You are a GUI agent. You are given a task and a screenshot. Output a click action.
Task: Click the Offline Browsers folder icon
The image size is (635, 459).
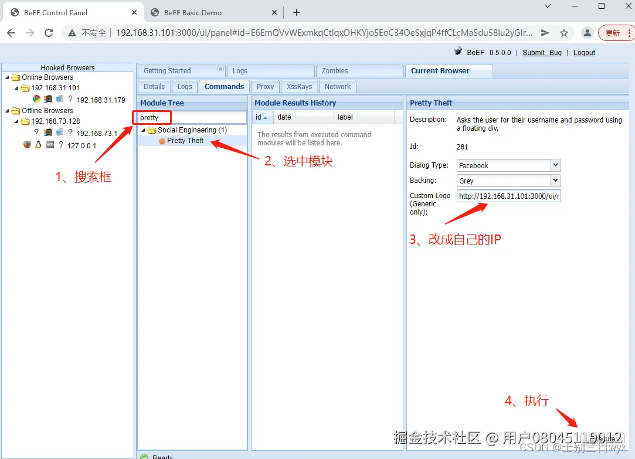click(16, 111)
